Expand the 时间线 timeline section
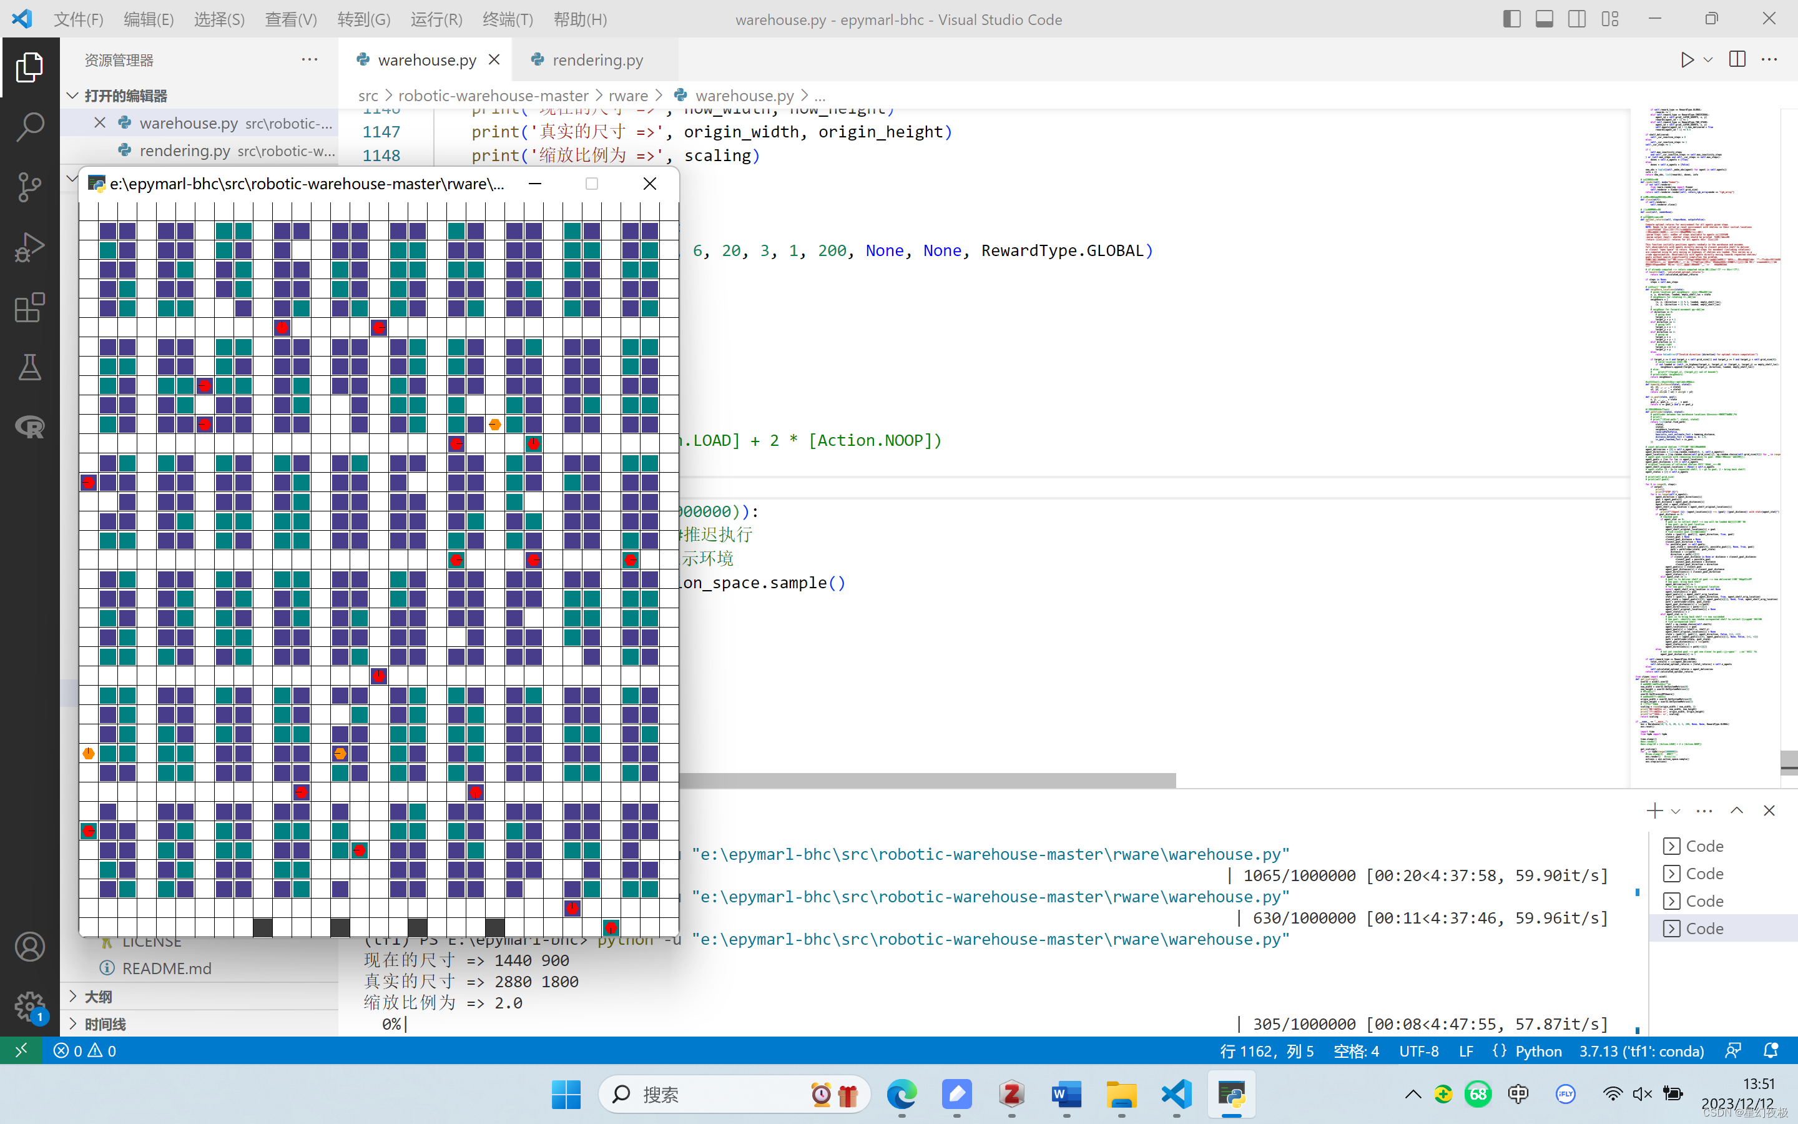This screenshot has height=1124, width=1798. coord(73,1023)
